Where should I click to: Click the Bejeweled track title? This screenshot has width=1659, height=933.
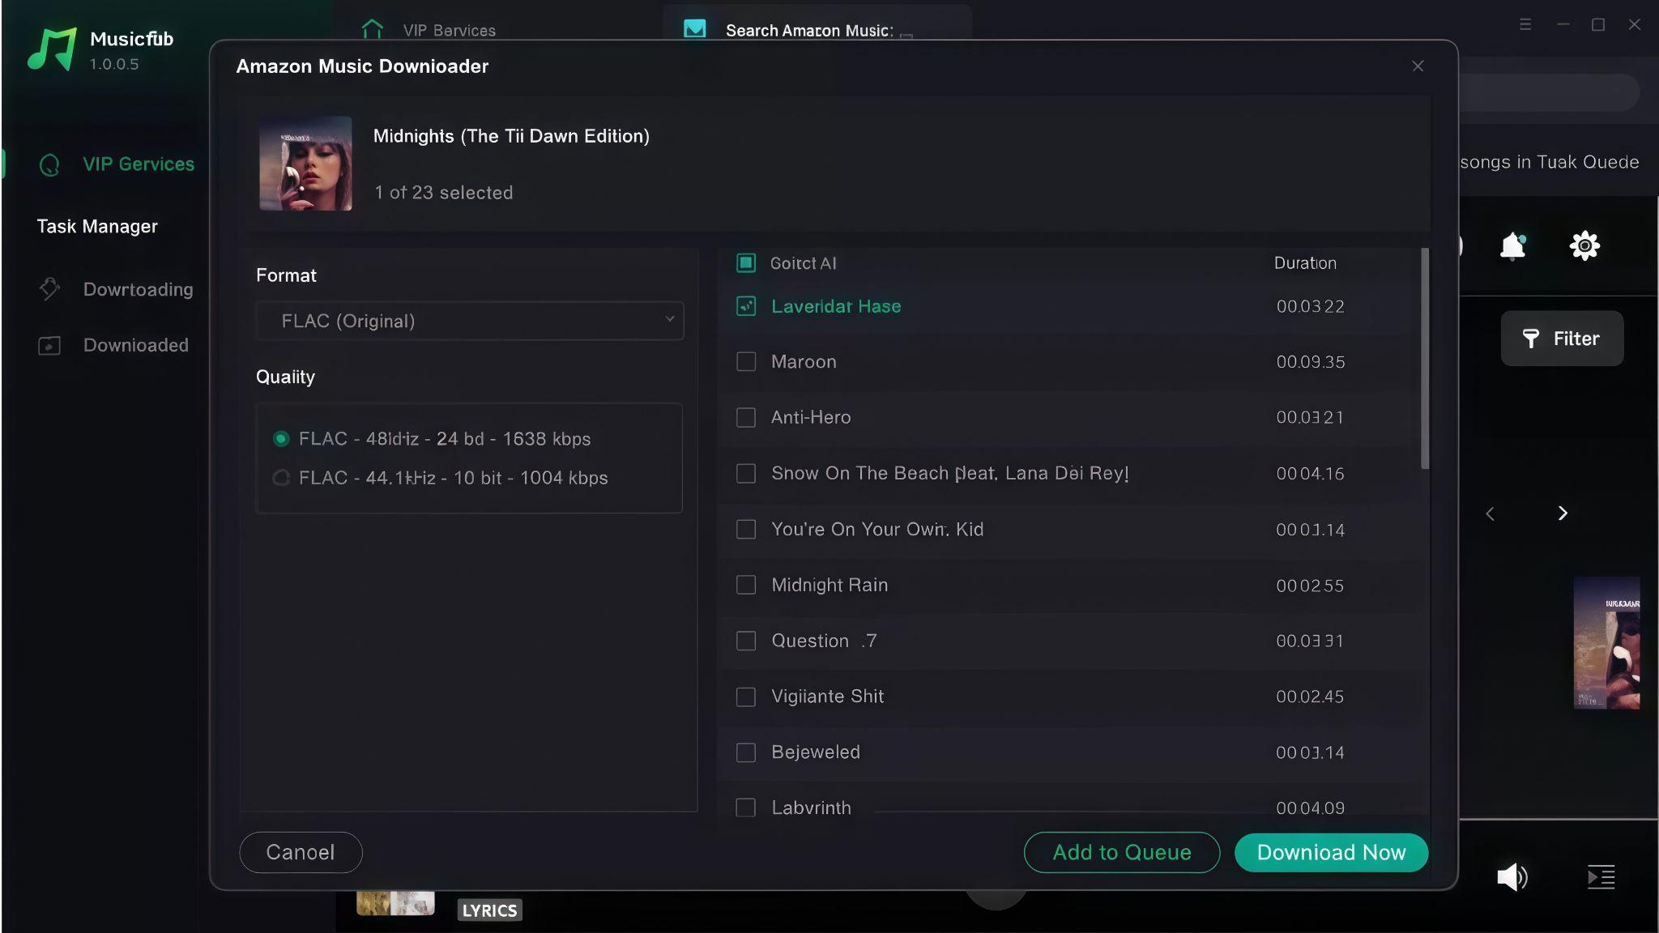[816, 752]
